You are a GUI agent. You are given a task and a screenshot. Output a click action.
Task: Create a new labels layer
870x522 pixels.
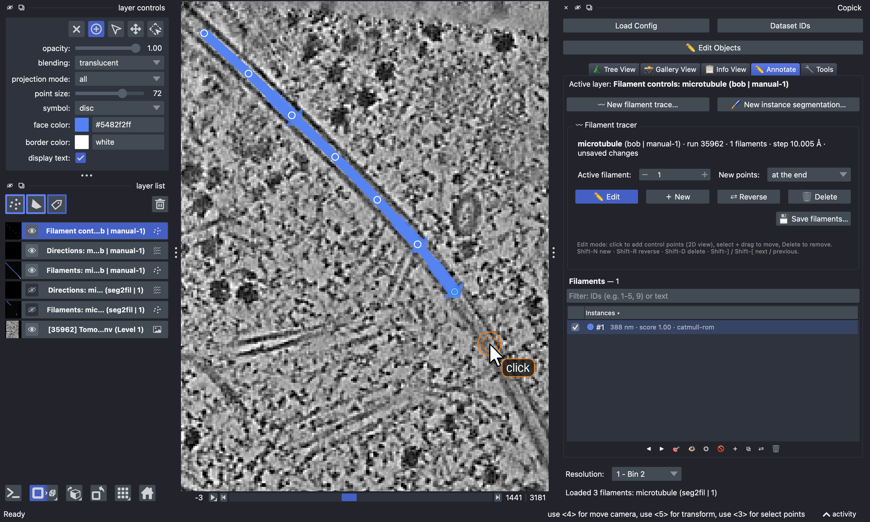coord(57,204)
